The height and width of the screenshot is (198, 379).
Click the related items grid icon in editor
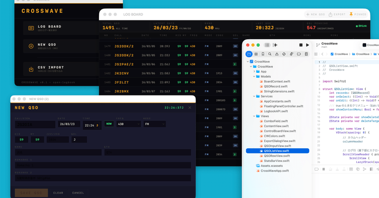pos(316,54)
